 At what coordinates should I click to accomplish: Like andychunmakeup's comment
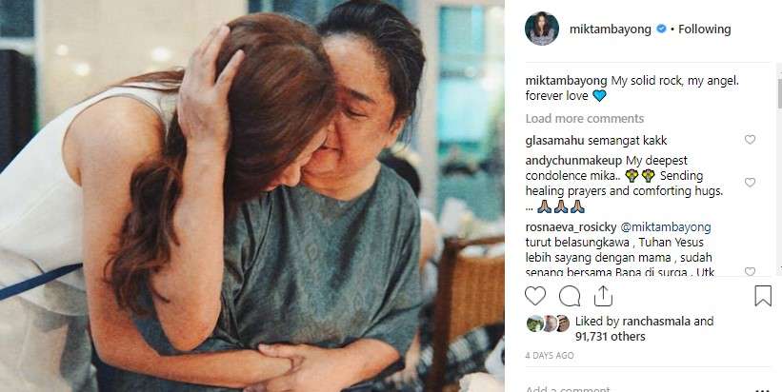(x=750, y=183)
